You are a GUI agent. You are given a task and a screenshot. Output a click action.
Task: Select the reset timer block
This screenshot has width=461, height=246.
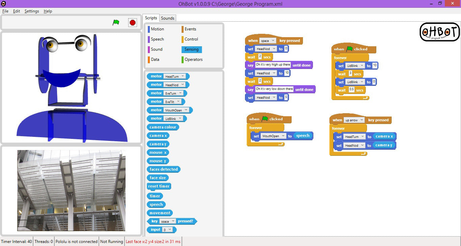click(159, 186)
